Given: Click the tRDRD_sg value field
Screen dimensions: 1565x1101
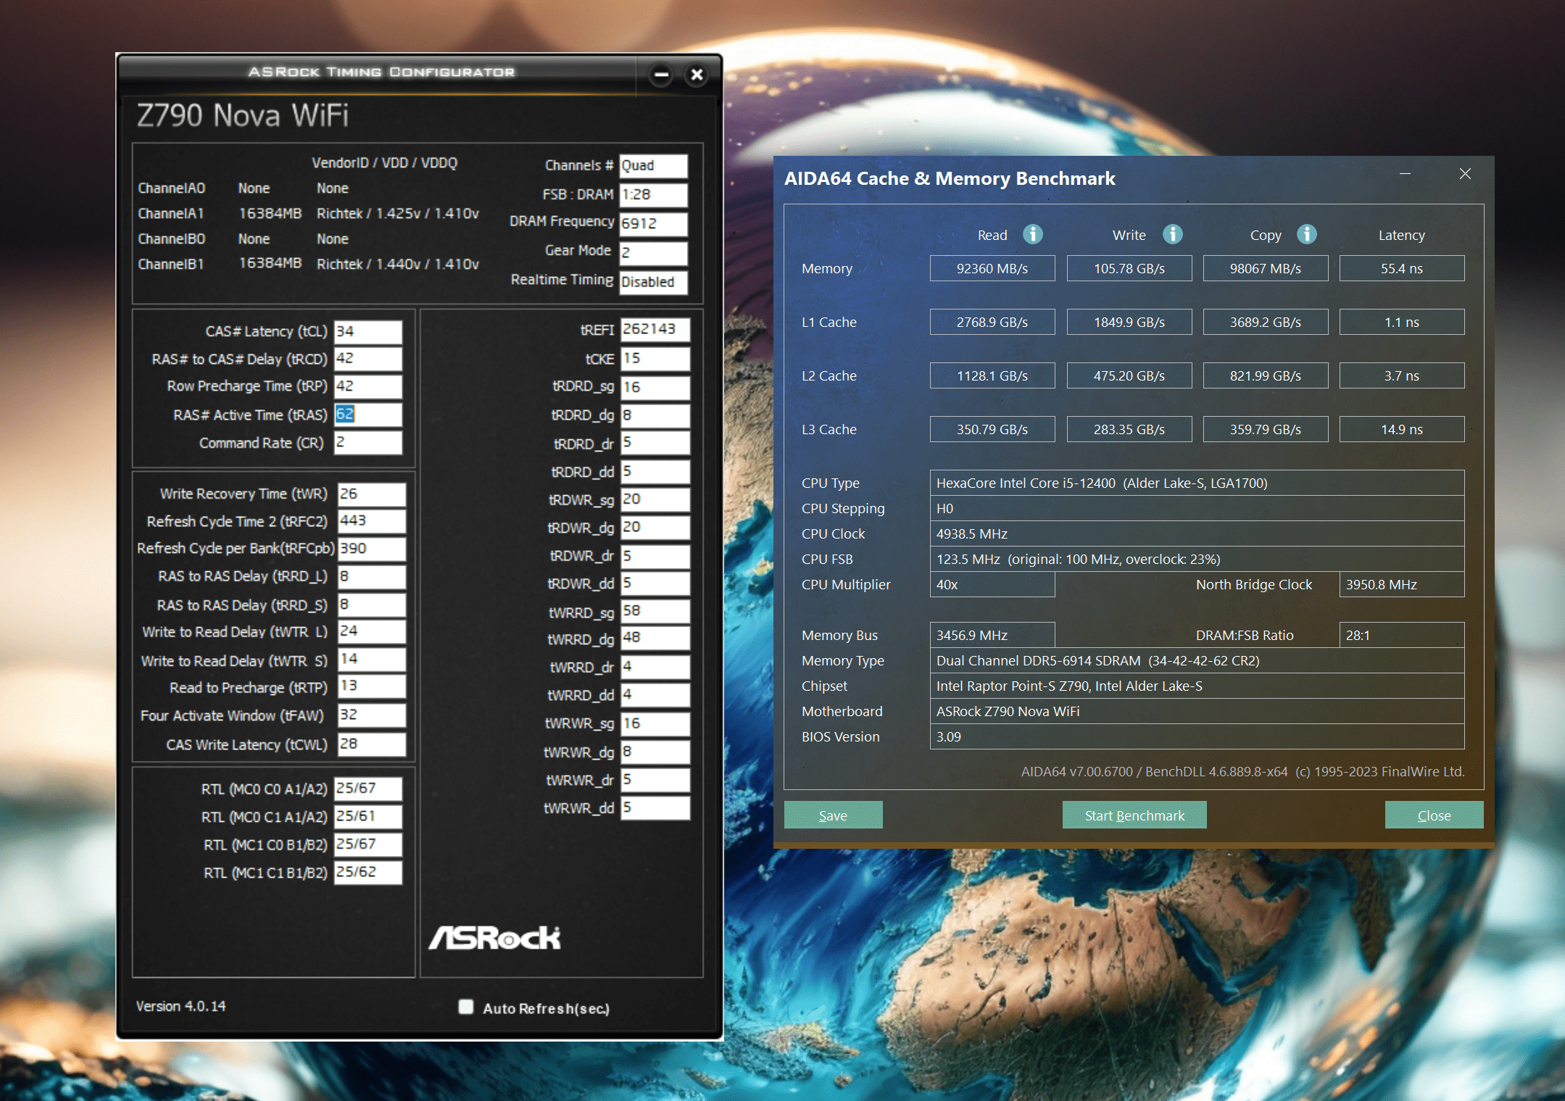Looking at the screenshot, I should click(655, 387).
